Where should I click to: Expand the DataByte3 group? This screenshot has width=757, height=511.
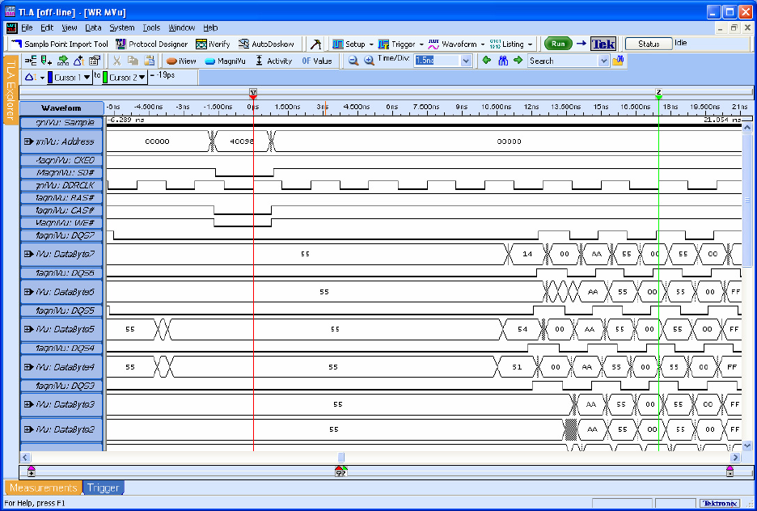point(28,404)
